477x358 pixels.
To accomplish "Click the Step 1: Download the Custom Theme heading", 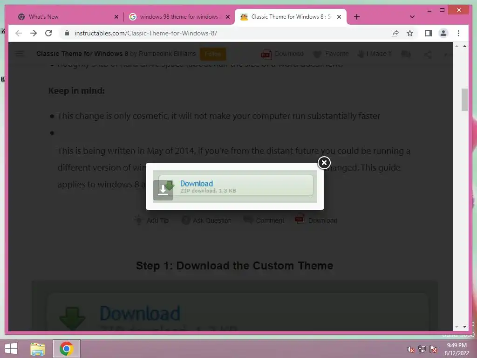I will [x=235, y=265].
